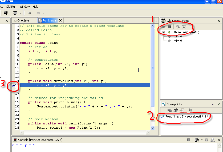Click the gears icon in Breakpoints toolbar
Viewport: 223px width, 152px height.
(x=176, y=110)
